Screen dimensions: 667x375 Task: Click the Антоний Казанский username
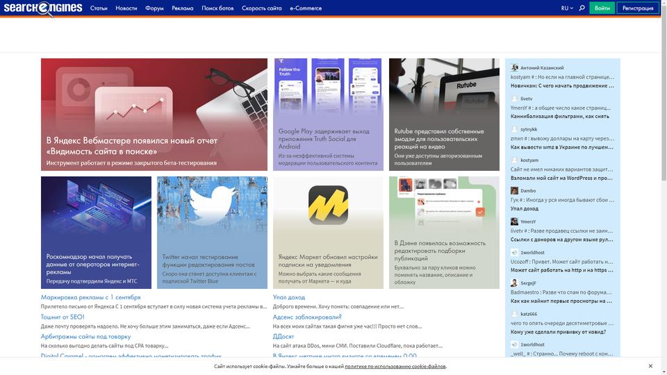click(x=542, y=67)
